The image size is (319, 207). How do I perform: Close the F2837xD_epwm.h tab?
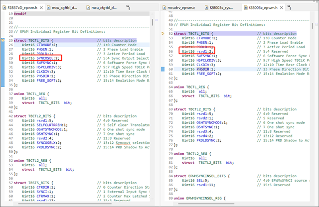click(41, 8)
